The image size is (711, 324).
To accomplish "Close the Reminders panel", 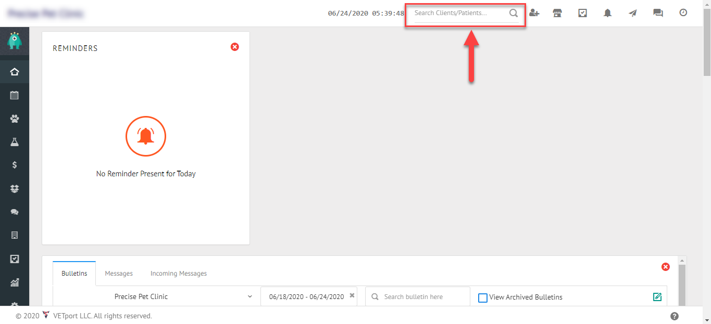I will pyautogui.click(x=235, y=47).
